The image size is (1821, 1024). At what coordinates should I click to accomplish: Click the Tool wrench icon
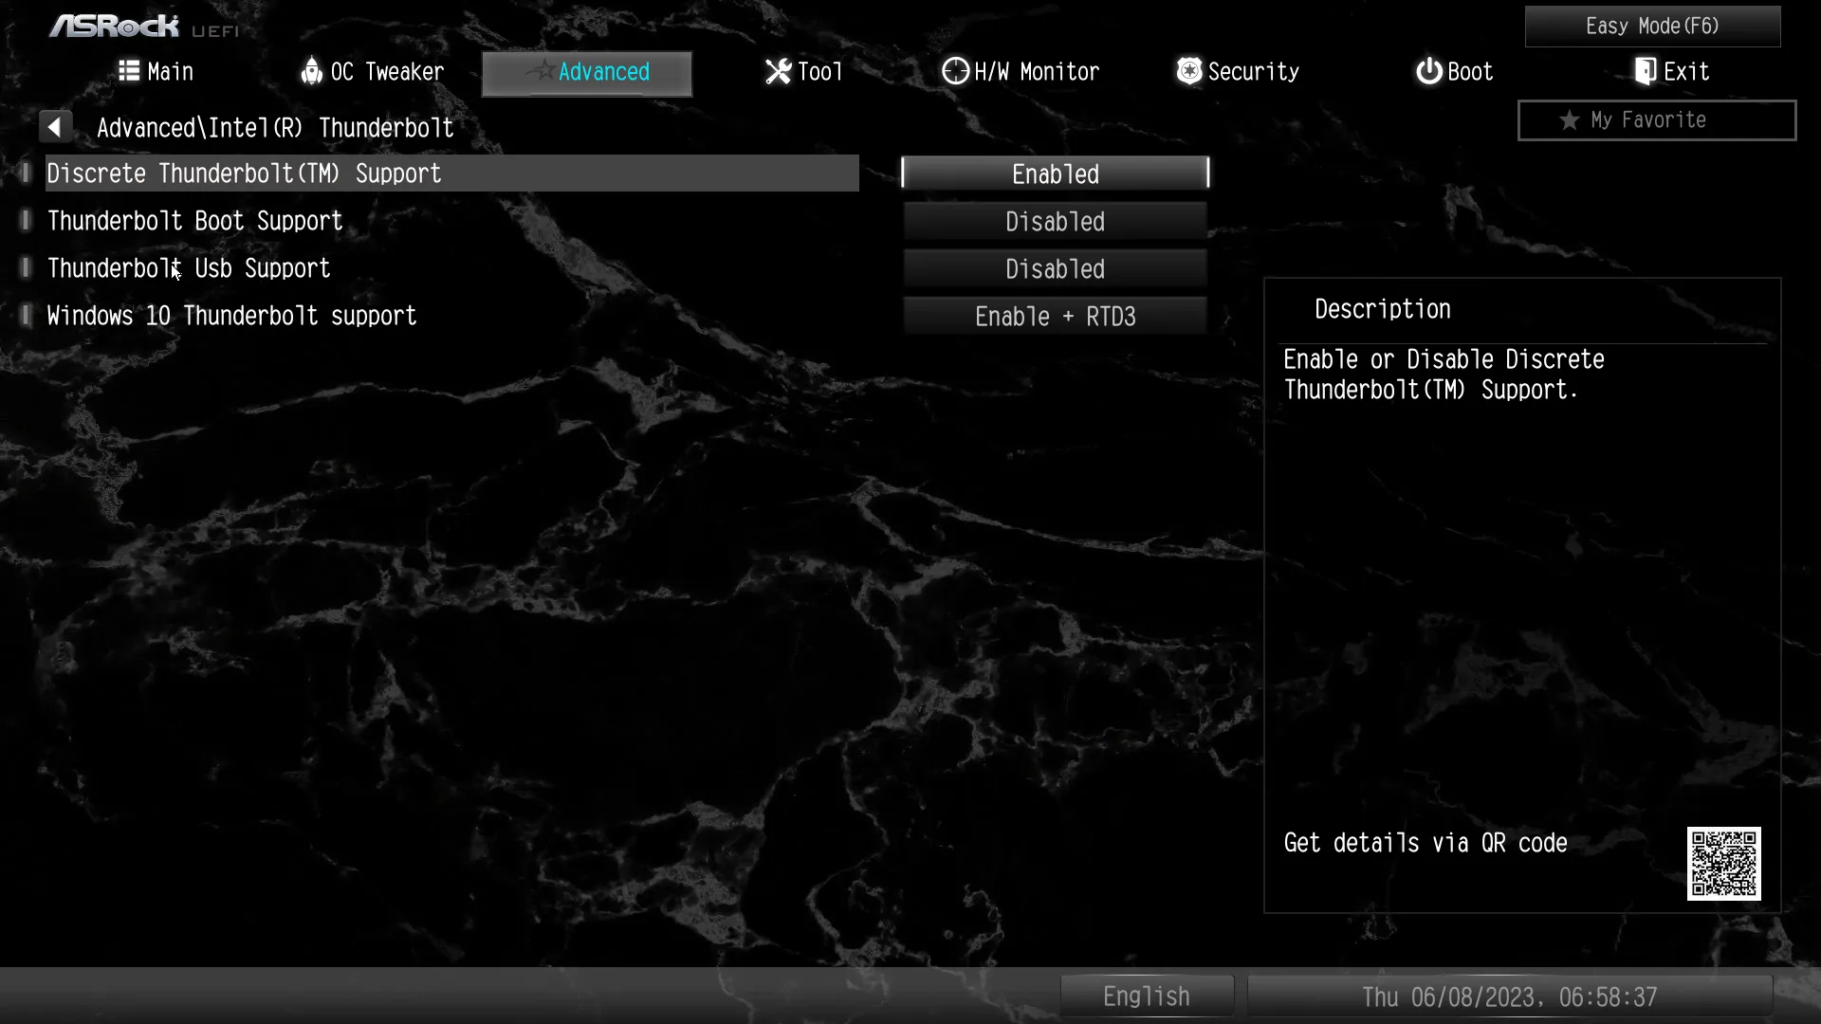(x=778, y=71)
